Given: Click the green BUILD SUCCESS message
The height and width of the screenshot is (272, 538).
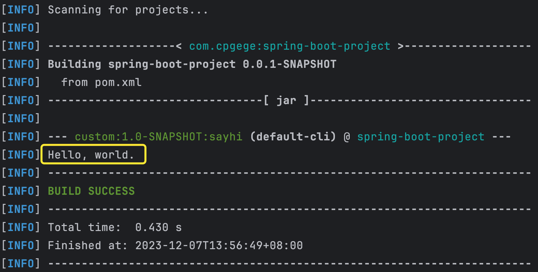Looking at the screenshot, I should coord(91,191).
